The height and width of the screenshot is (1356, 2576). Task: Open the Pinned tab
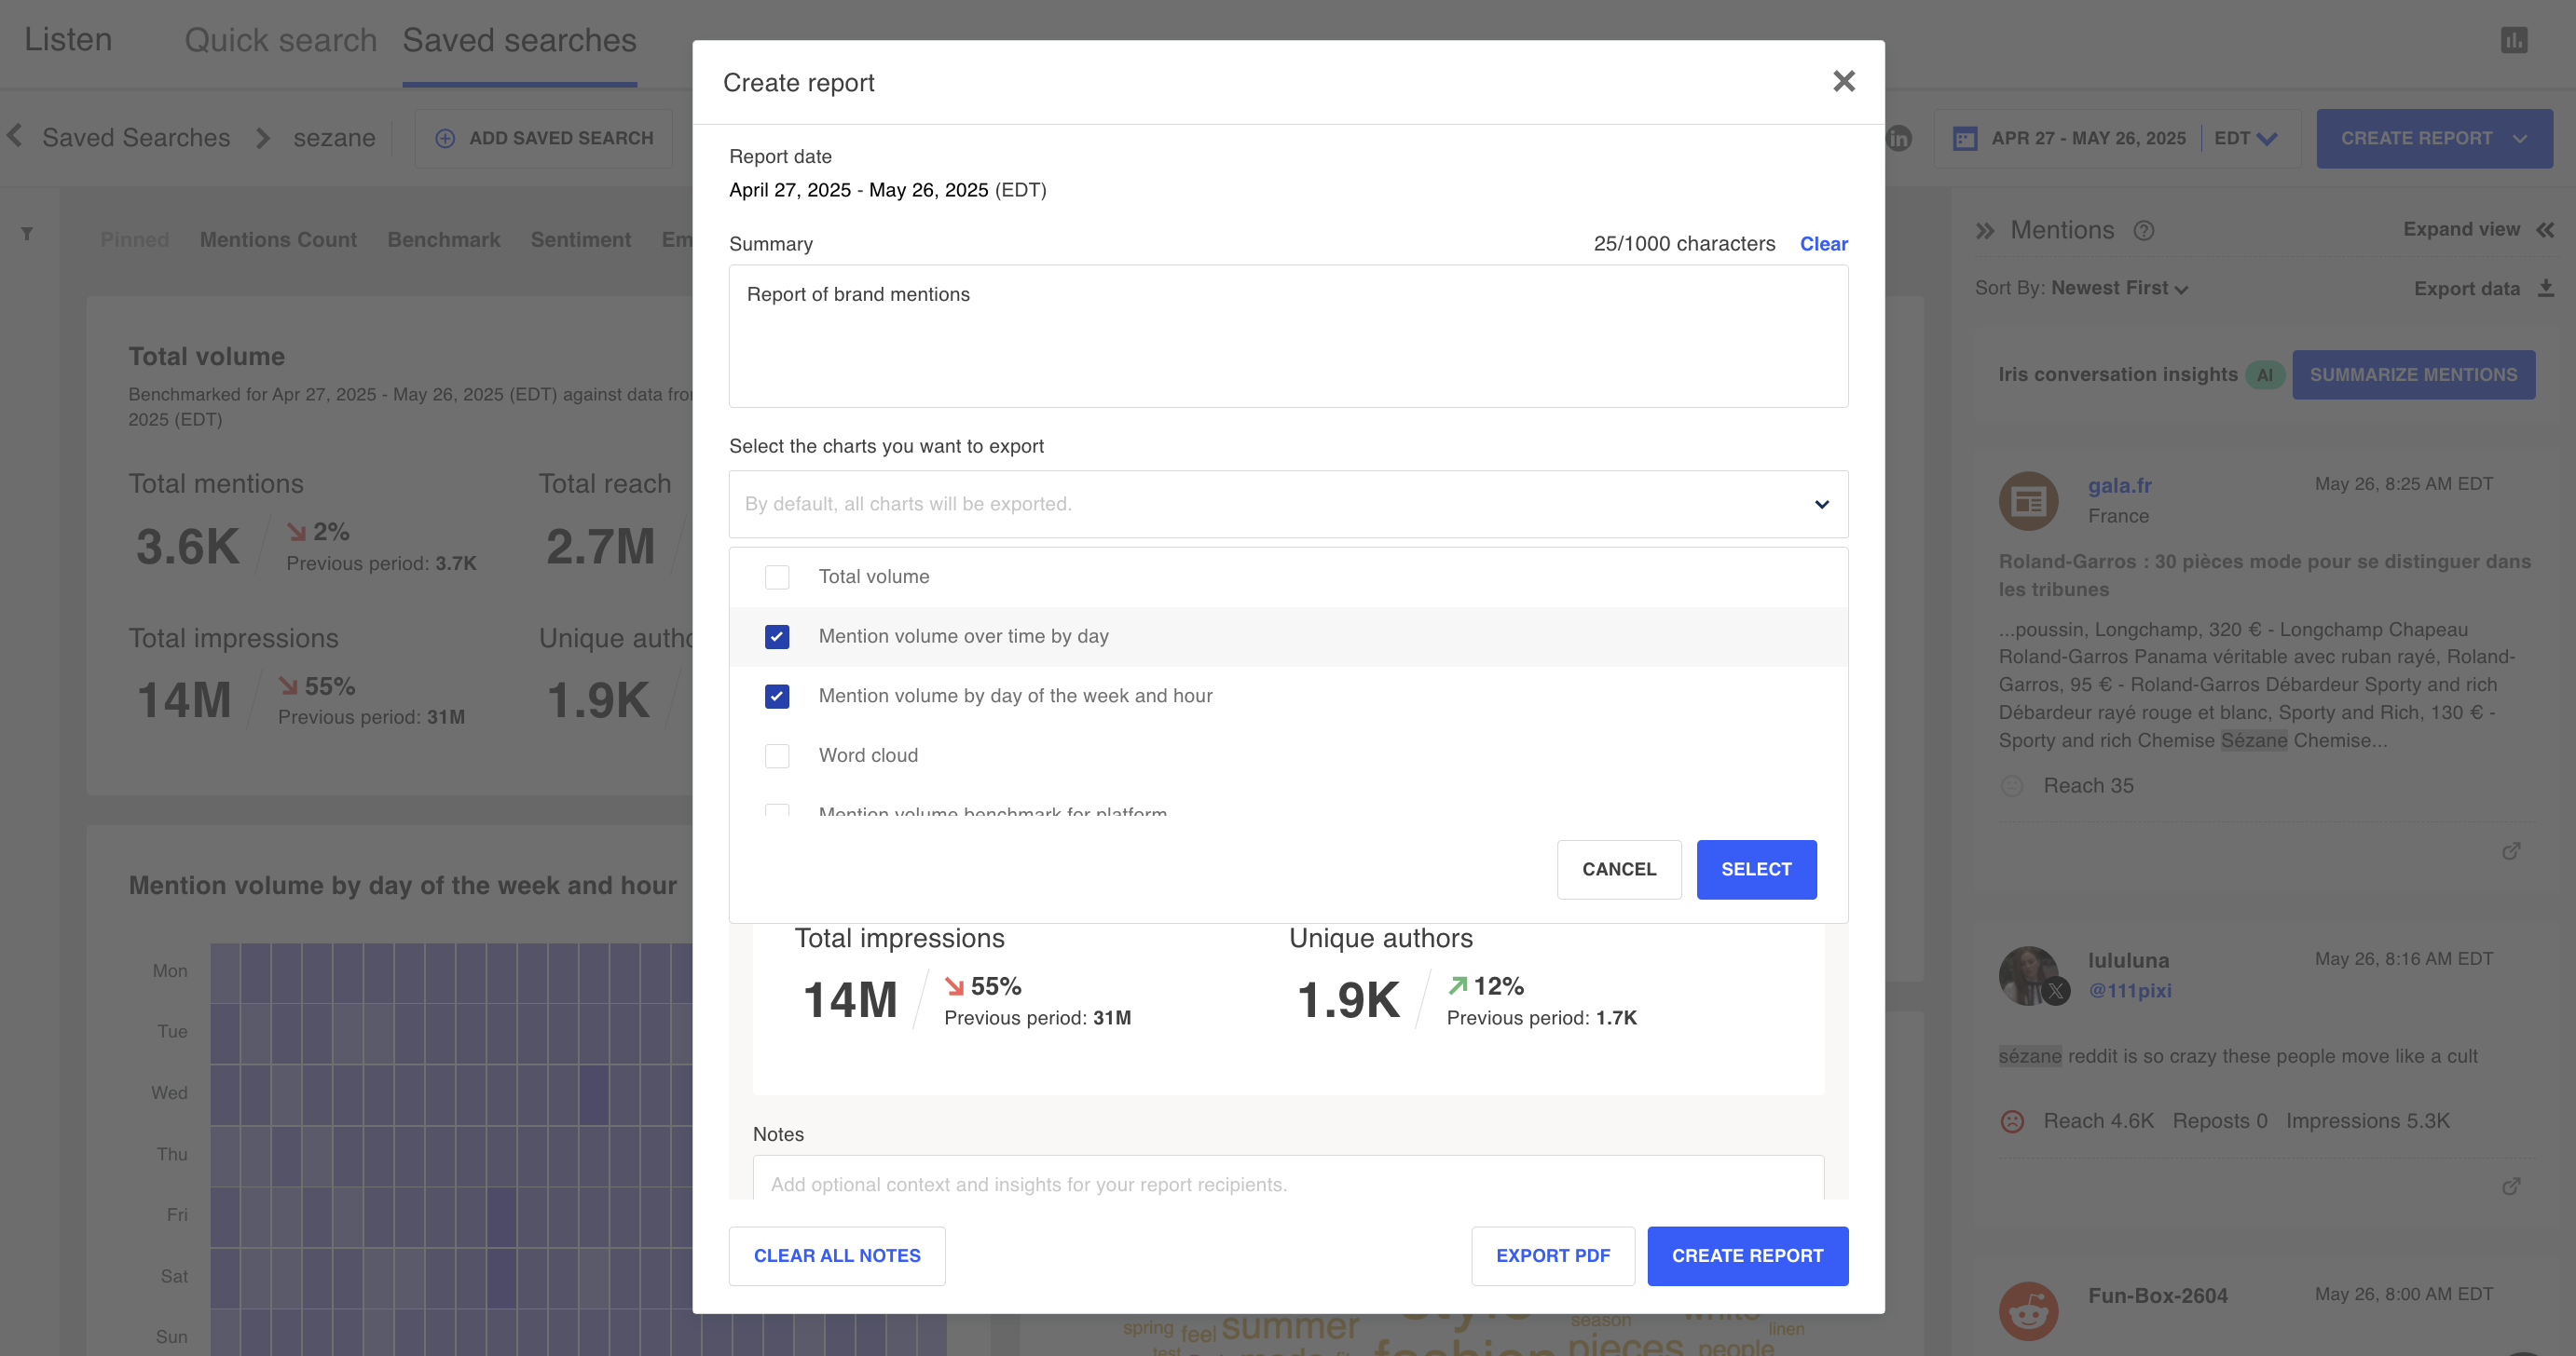click(x=135, y=240)
